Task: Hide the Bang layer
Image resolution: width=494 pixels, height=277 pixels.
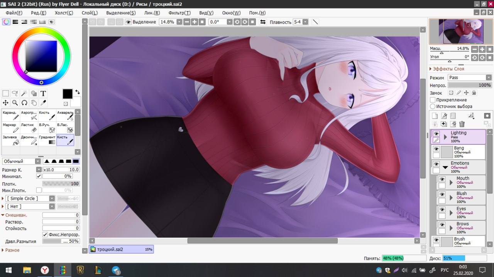Action: pos(436,149)
